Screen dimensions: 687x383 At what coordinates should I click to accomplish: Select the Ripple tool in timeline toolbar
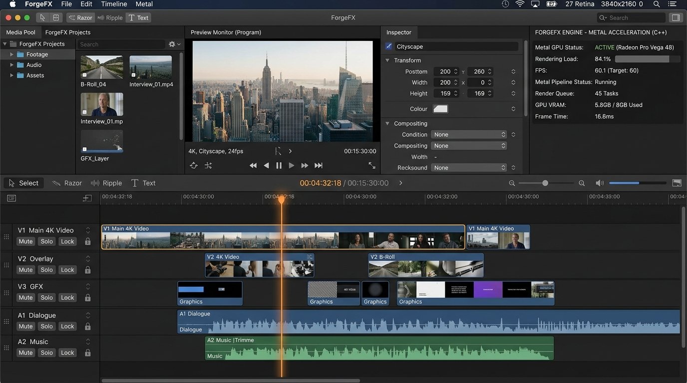106,183
